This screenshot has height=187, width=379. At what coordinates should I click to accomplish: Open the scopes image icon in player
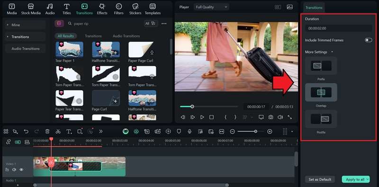289,7
